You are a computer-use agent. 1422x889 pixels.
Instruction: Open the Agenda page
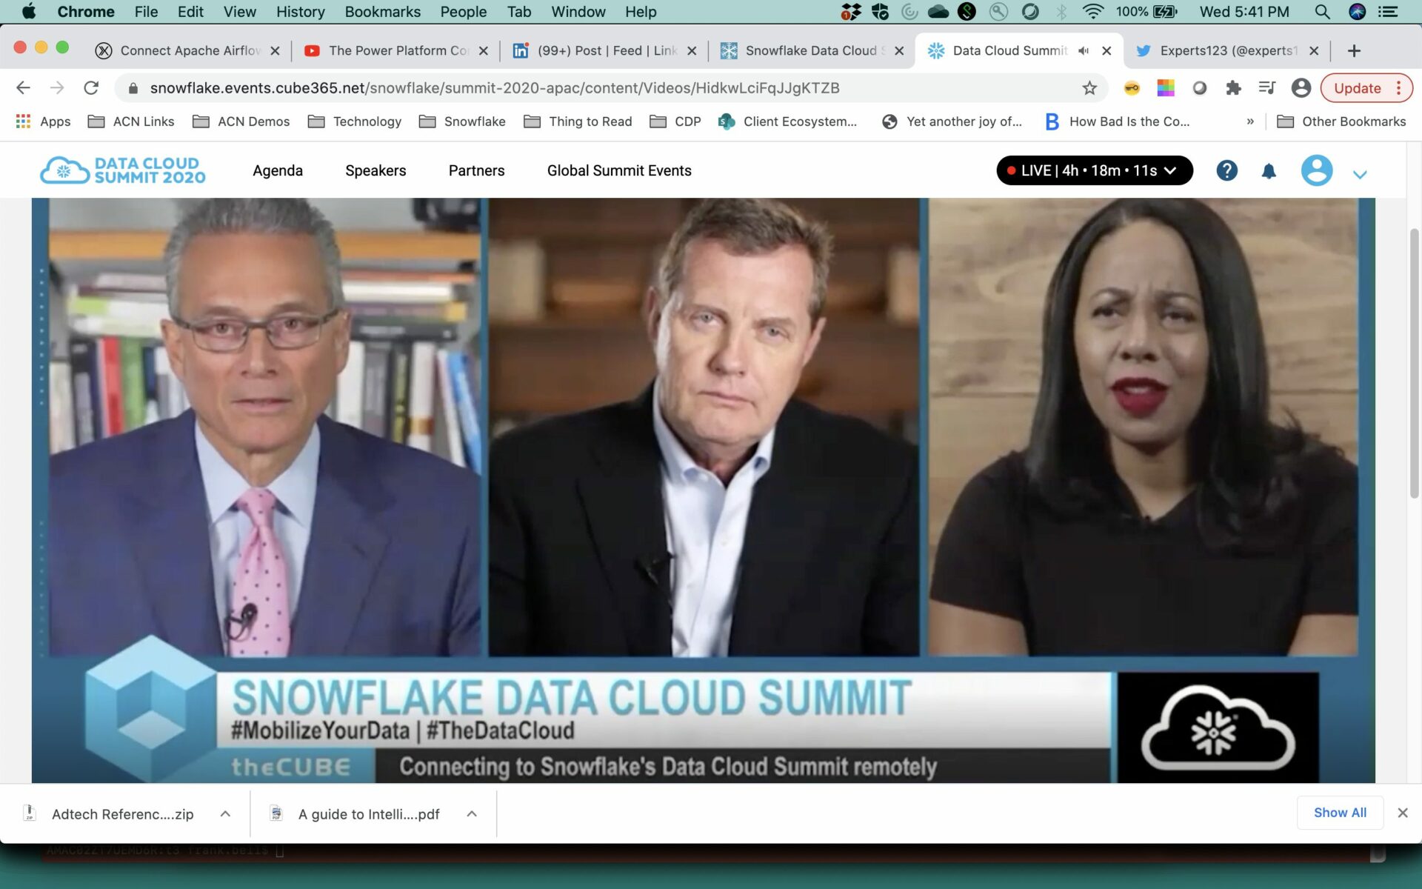278,170
